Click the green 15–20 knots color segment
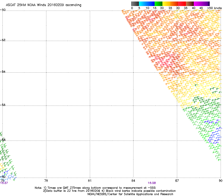 pyautogui.click(x=159, y=4)
